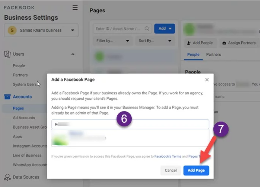
Task: Click the Samad Khan's business avatar icon
Action: [12, 30]
